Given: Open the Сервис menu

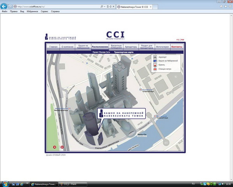Looking at the screenshot, I should click(x=44, y=11).
